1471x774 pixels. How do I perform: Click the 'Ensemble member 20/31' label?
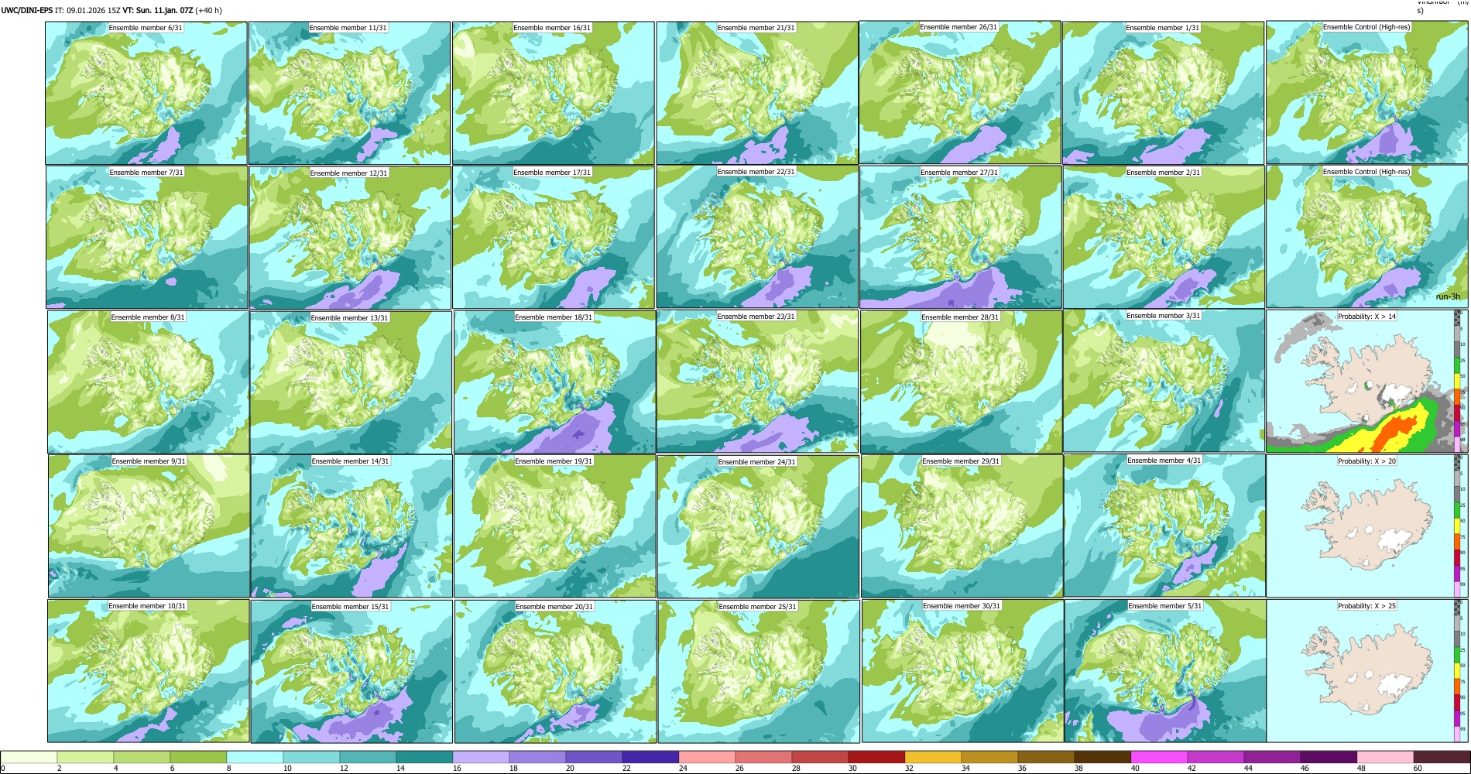tap(554, 607)
